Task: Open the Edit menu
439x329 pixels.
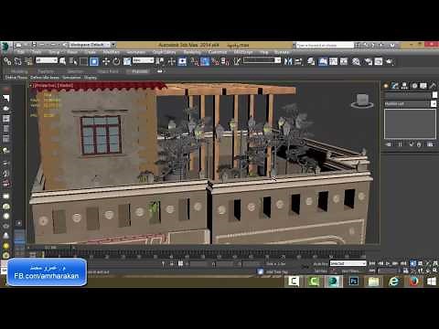Action: pyautogui.click(x=21, y=52)
